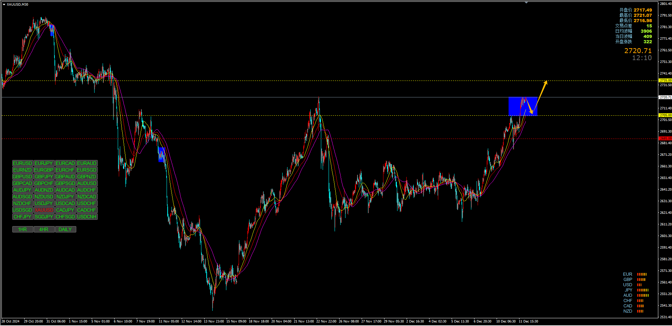Load the CADCHF pair

pyautogui.click(x=87, y=210)
